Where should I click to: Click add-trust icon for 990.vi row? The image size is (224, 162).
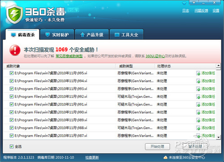[x=198, y=112]
